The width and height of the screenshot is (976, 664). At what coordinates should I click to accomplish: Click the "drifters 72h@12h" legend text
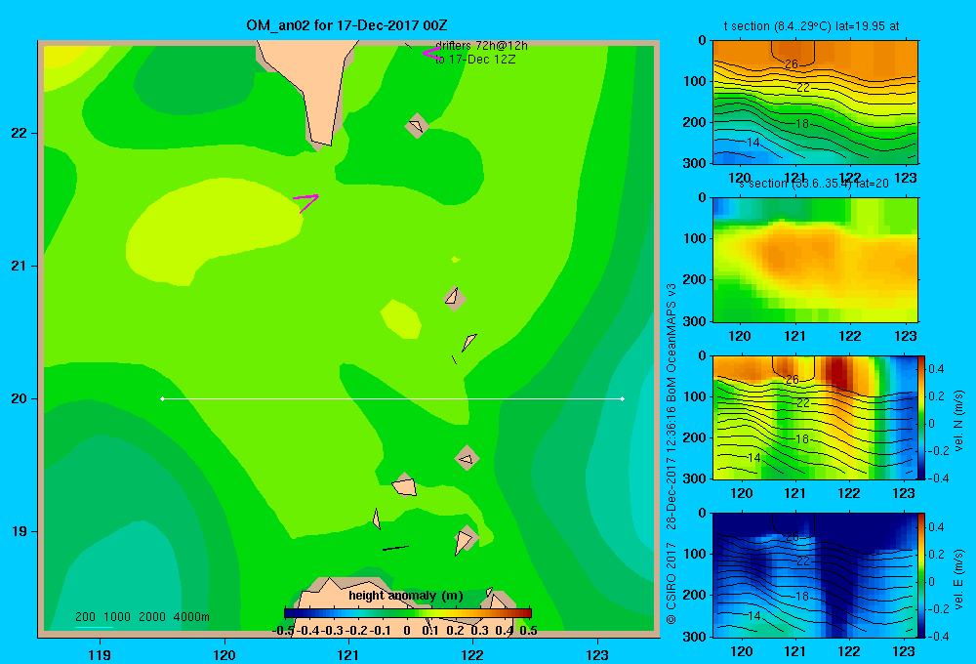point(482,46)
